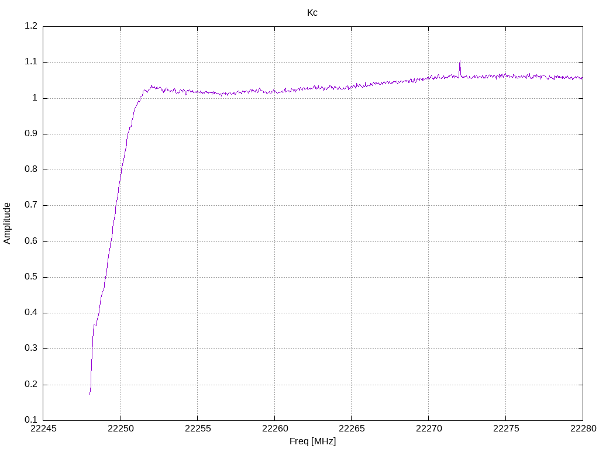This screenshot has width=599, height=449.
Task: Click y-axis tick label 0.5
Action: 31,277
